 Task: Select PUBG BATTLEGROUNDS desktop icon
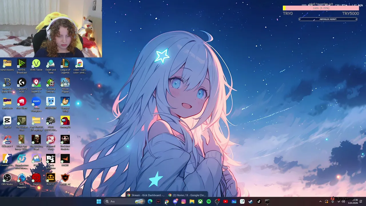coord(51,124)
